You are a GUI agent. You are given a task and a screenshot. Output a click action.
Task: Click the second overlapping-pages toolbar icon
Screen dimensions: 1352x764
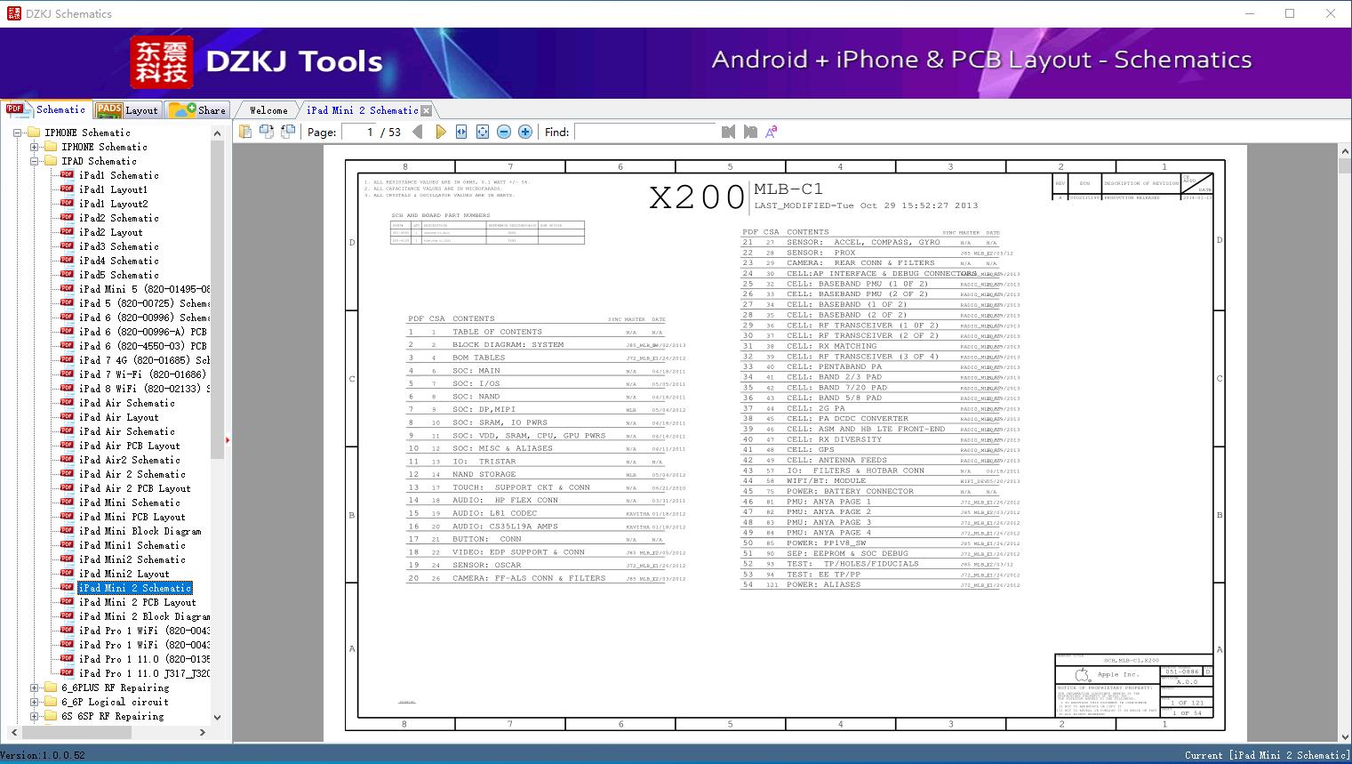267,132
